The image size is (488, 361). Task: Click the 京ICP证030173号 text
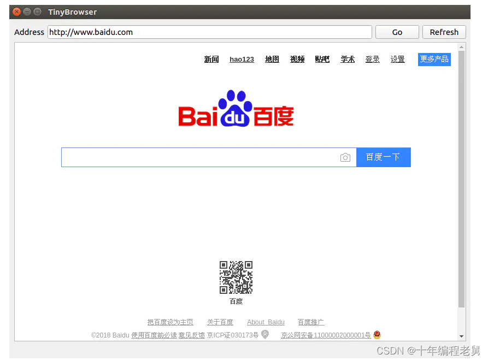pos(233,335)
